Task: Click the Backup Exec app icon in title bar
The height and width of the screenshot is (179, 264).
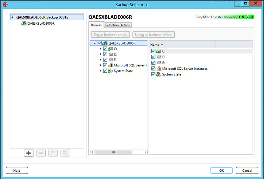Action: [5, 4]
